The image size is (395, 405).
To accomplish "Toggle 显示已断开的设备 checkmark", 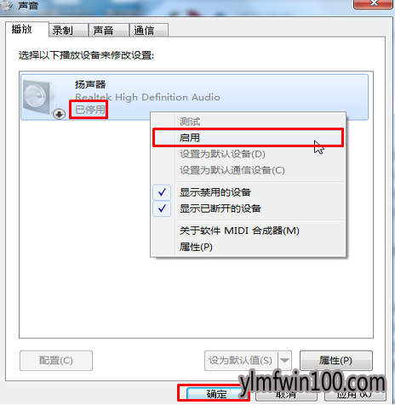I will (x=162, y=208).
